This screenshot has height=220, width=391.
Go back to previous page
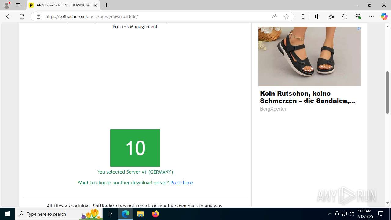(9, 16)
